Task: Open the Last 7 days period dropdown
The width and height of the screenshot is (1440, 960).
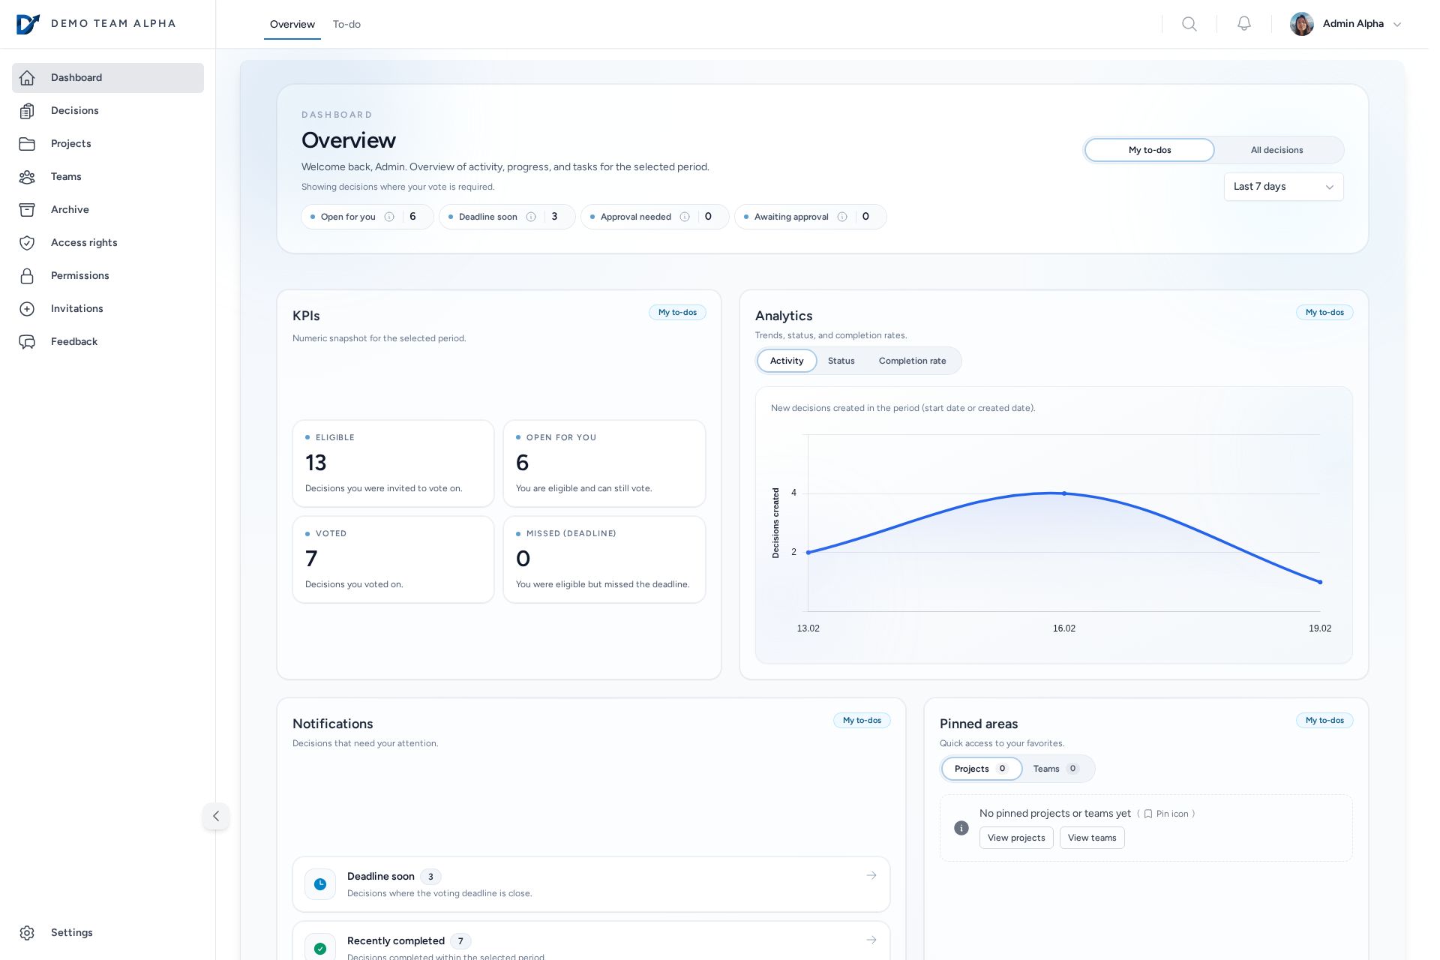Action: click(1282, 187)
